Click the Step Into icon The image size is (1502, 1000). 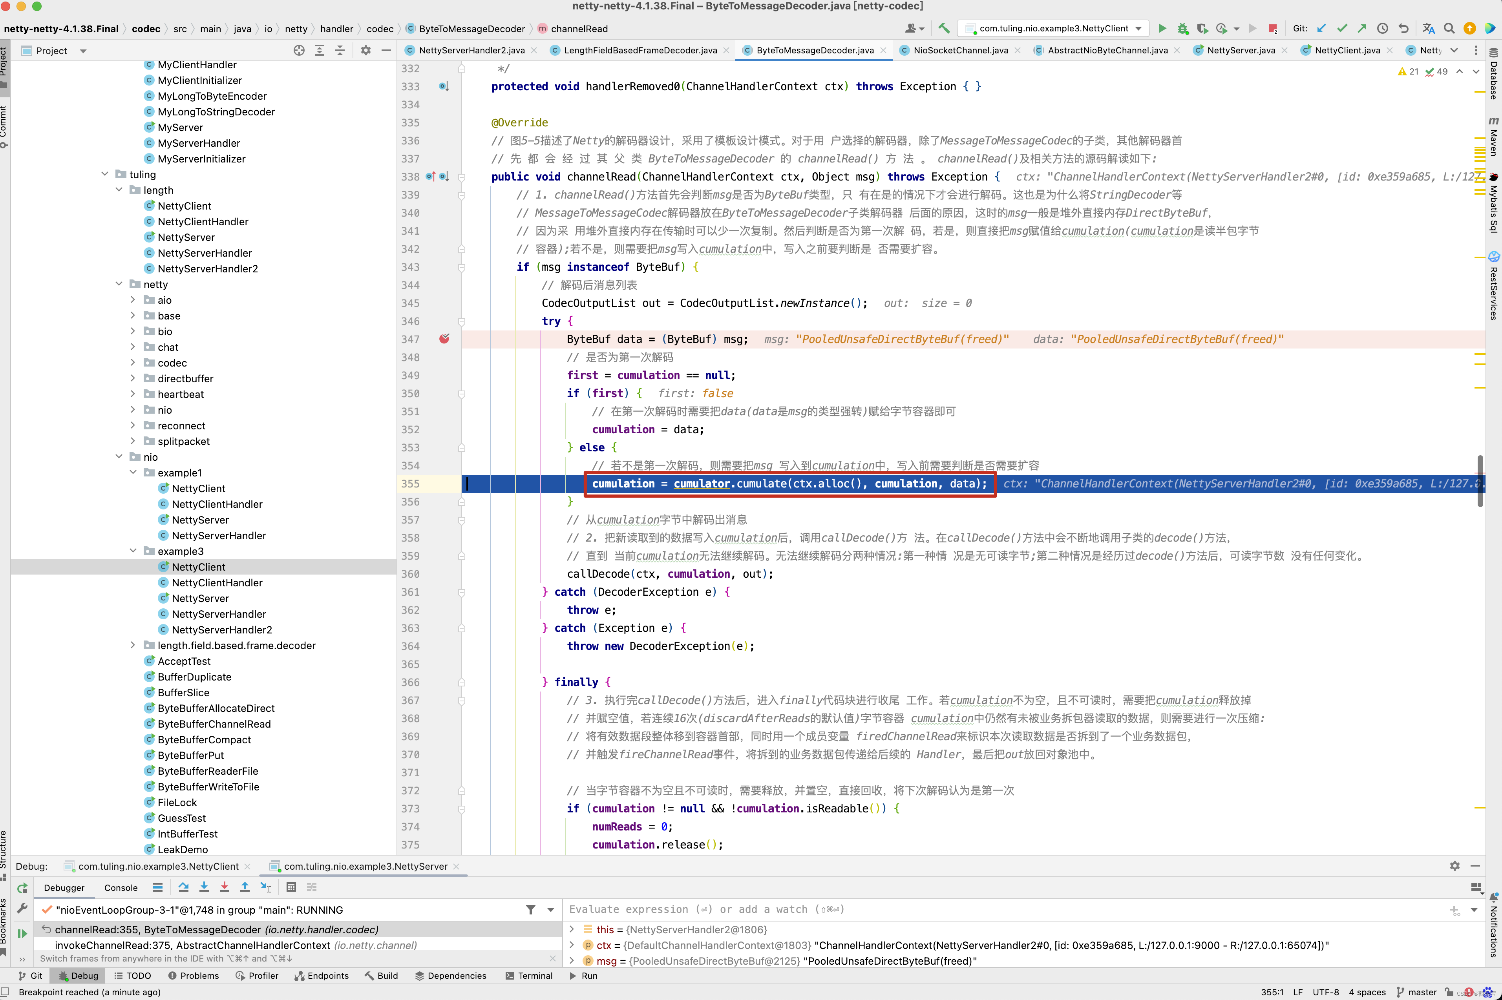pos(204,887)
